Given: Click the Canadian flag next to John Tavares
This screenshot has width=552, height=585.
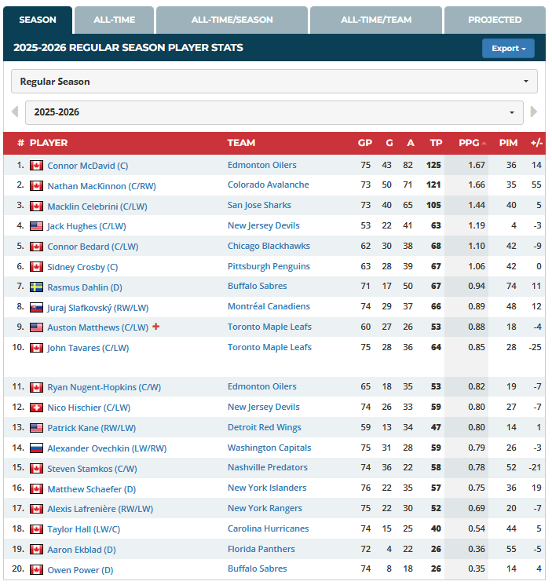Looking at the screenshot, I should [36, 348].
